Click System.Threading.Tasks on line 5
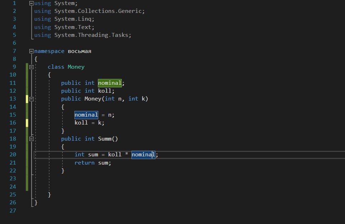This screenshot has width=345, height=224. point(91,35)
